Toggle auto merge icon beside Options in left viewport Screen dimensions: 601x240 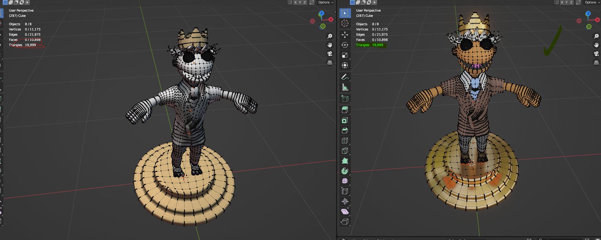click(312, 2)
